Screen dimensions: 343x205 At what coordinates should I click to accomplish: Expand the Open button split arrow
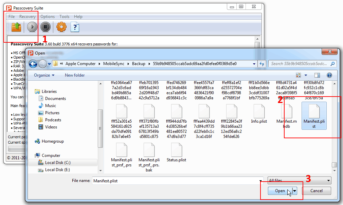[295, 191]
